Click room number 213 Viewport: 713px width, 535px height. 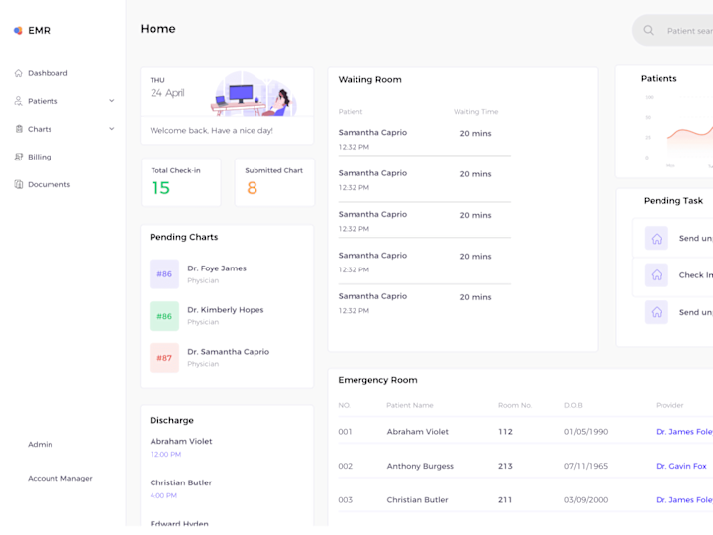click(505, 466)
